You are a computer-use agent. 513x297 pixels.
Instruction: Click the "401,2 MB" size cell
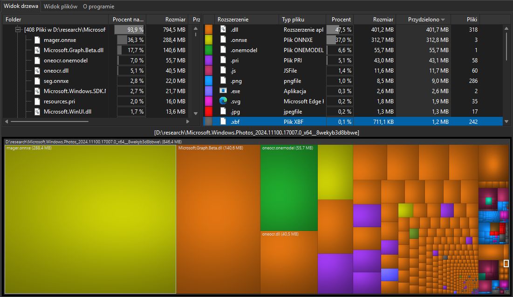click(x=382, y=29)
